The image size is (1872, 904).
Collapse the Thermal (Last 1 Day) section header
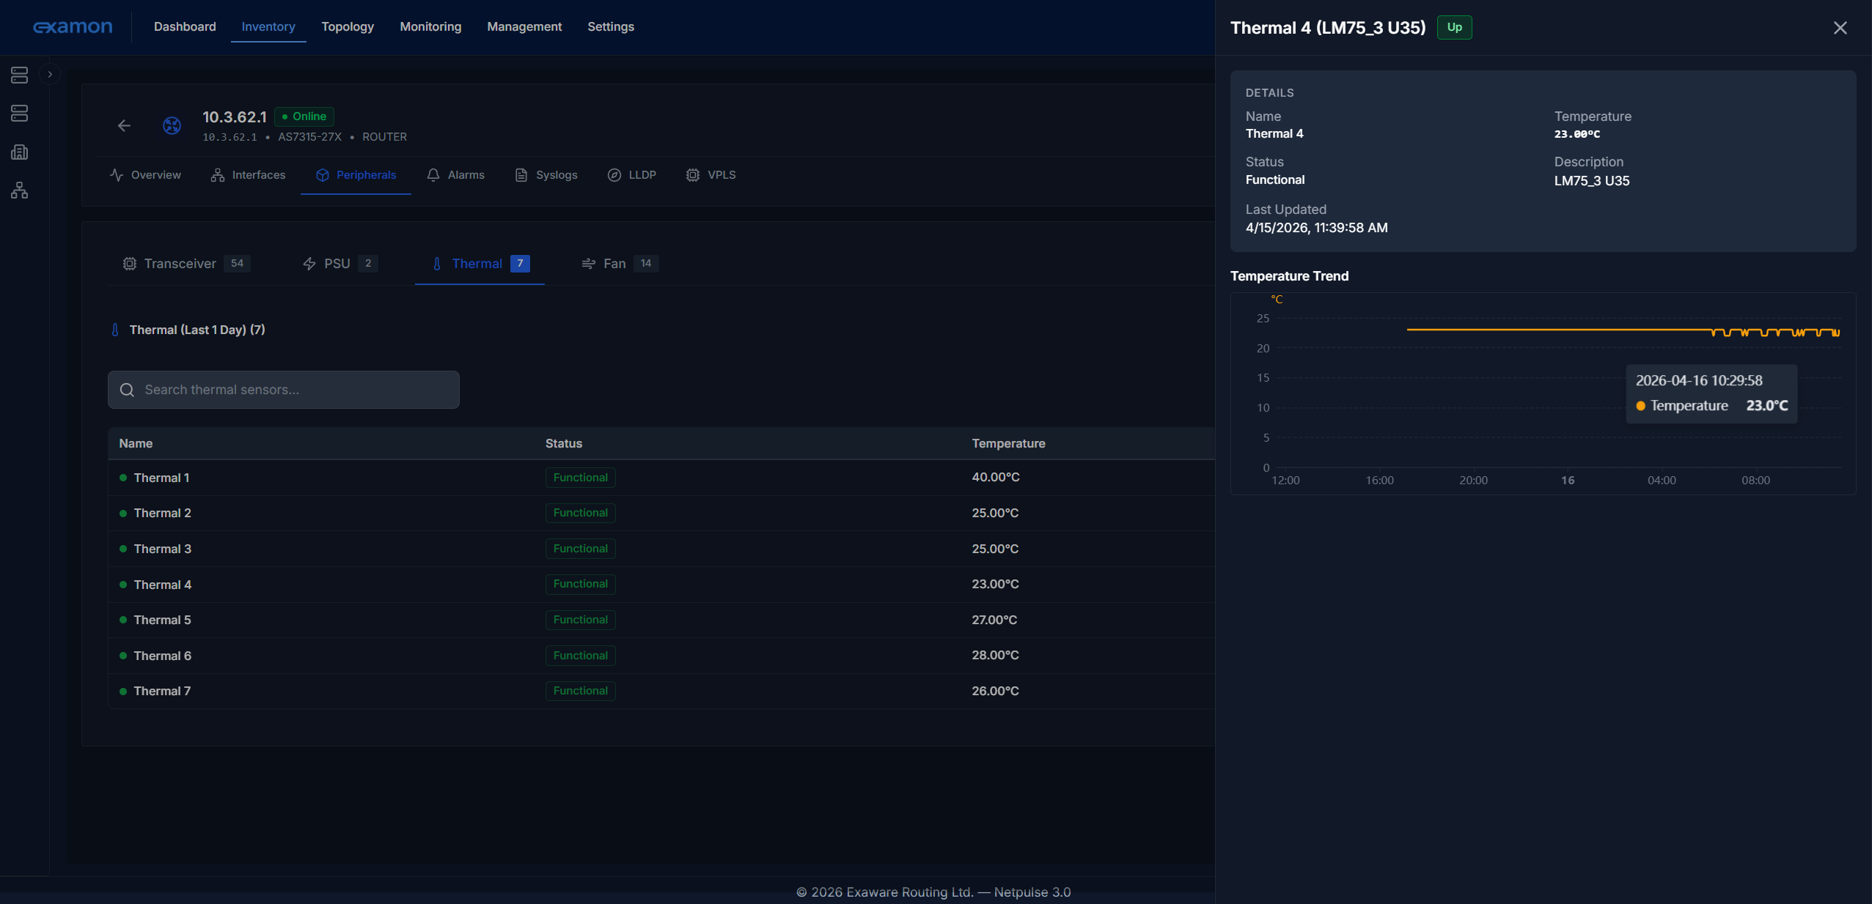pyautogui.click(x=197, y=330)
